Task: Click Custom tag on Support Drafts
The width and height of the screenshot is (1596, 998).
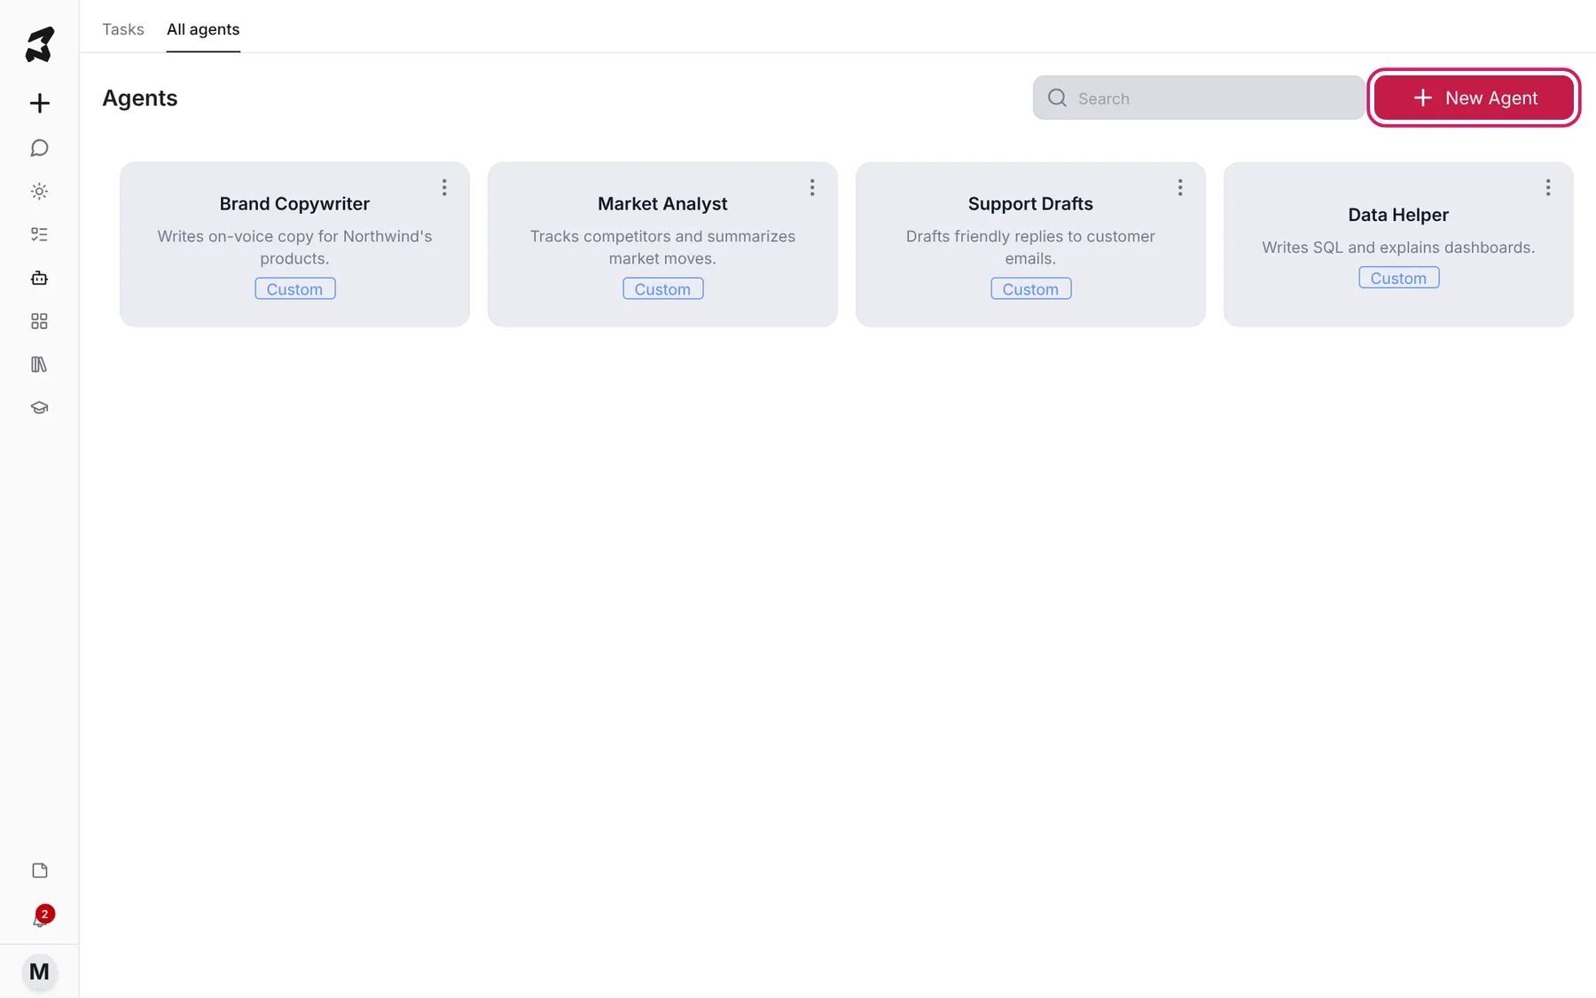Action: (x=1030, y=289)
